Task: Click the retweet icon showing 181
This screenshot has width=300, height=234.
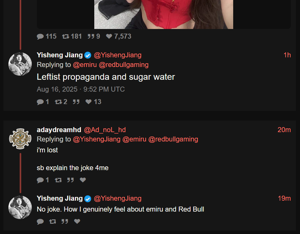Action: pos(72,36)
